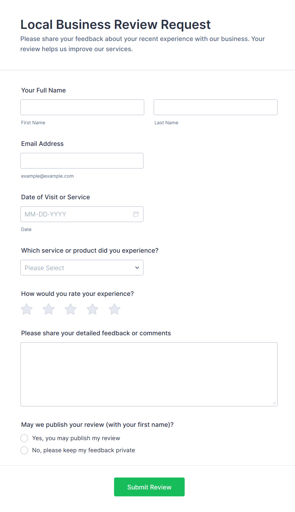This screenshot has width=295, height=512.
Task: Click the Email Address input box
Action: (82, 161)
